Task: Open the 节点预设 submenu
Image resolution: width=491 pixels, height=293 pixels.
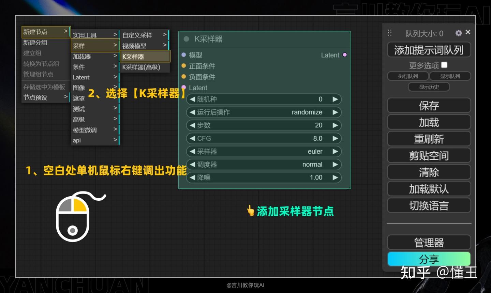Action: point(46,97)
